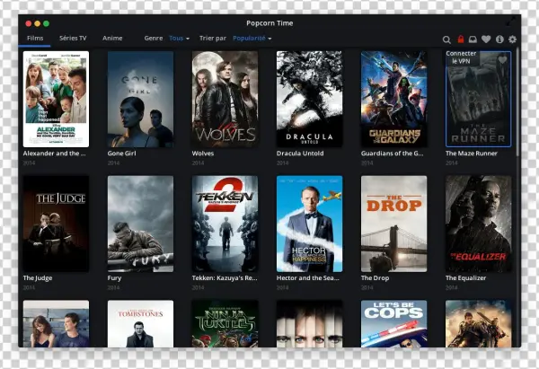
Task: Open the Hector and the Search poster
Action: click(309, 224)
